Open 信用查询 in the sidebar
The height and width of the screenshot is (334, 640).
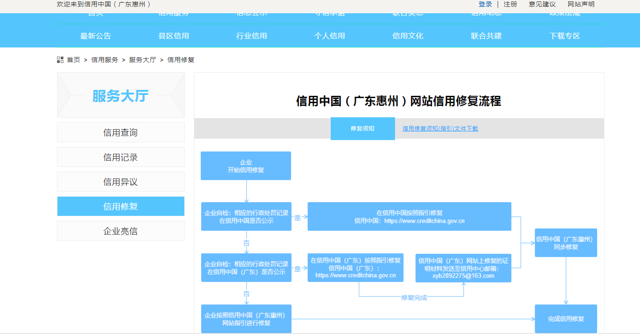pos(121,132)
